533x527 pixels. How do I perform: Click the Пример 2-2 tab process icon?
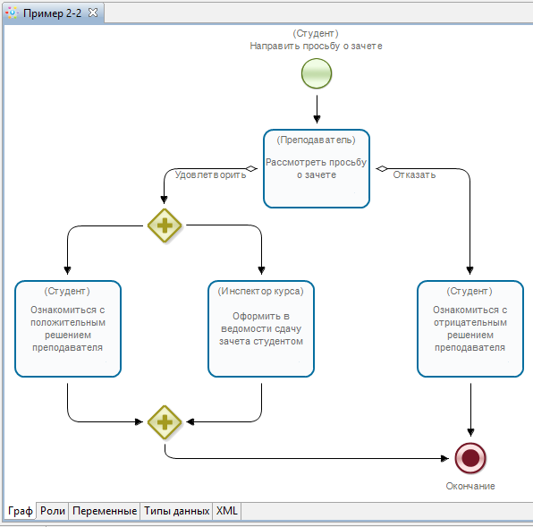tap(12, 13)
